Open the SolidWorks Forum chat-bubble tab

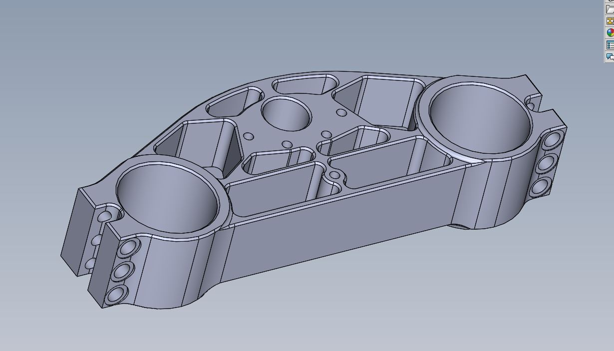click(x=610, y=56)
